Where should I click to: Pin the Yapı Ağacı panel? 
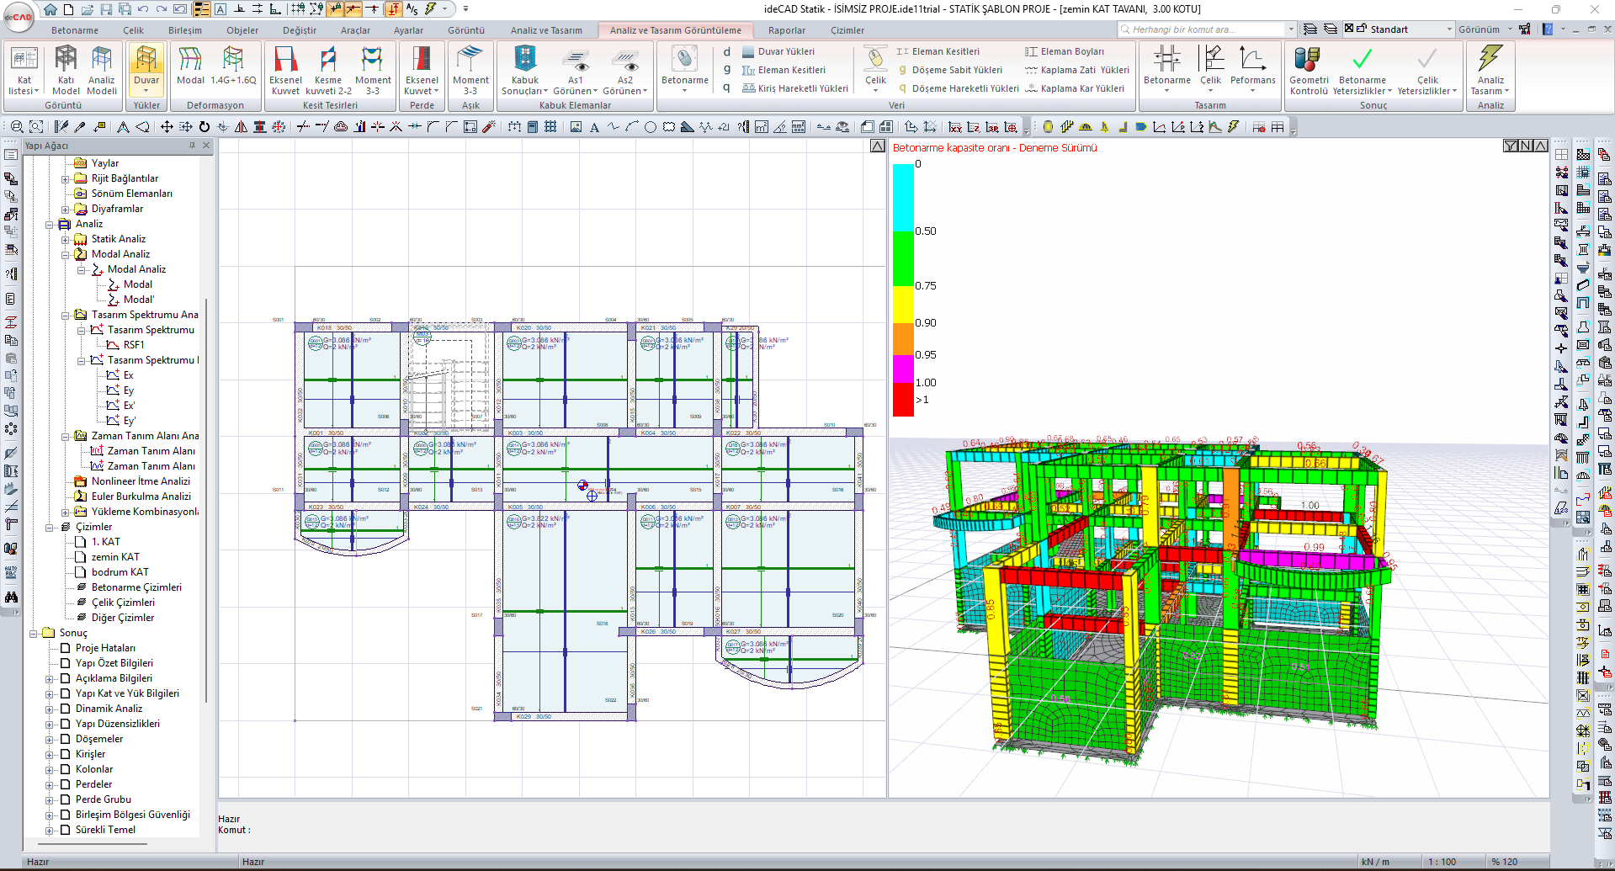tap(193, 146)
